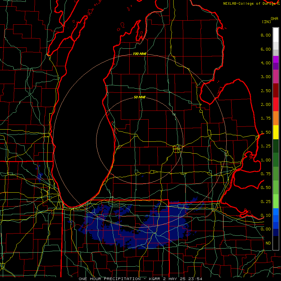Click the '8.00' legend value

click(x=266, y=35)
